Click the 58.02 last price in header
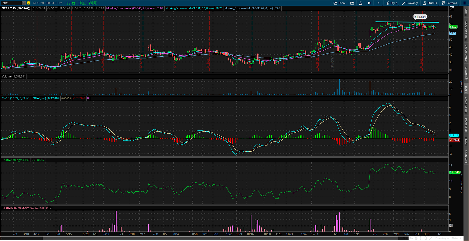Viewport: 469px width, 241px height. tap(71, 3)
